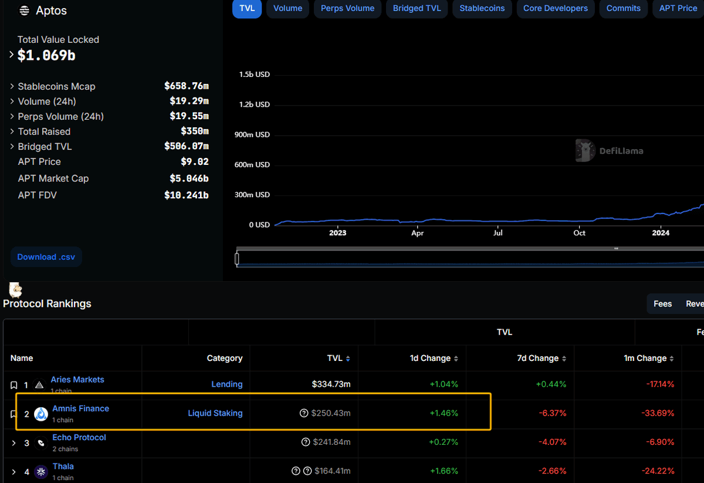The width and height of the screenshot is (704, 483).
Task: Bookmark the Aries Markets protocol row
Action: pos(14,386)
